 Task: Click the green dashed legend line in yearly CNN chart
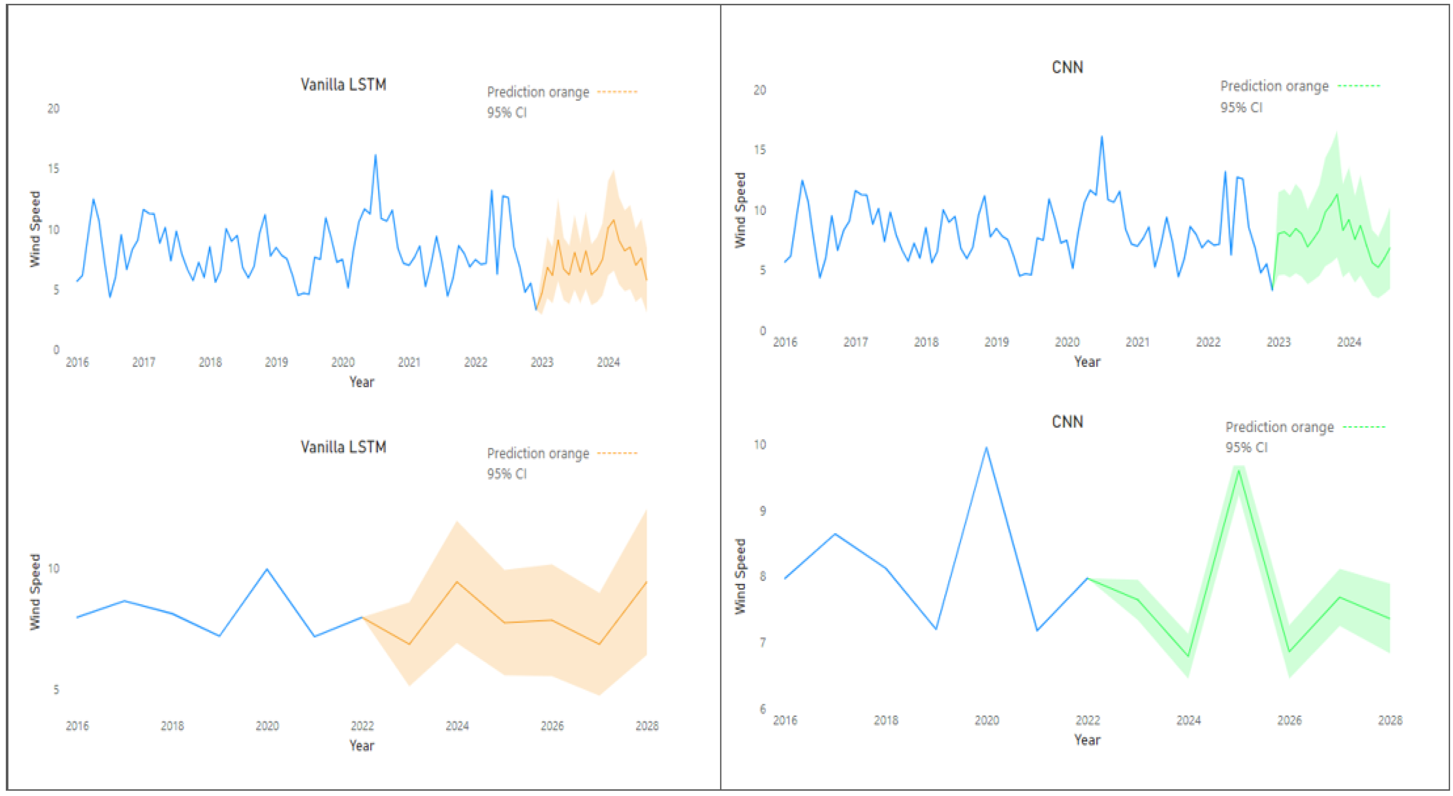click(1364, 427)
